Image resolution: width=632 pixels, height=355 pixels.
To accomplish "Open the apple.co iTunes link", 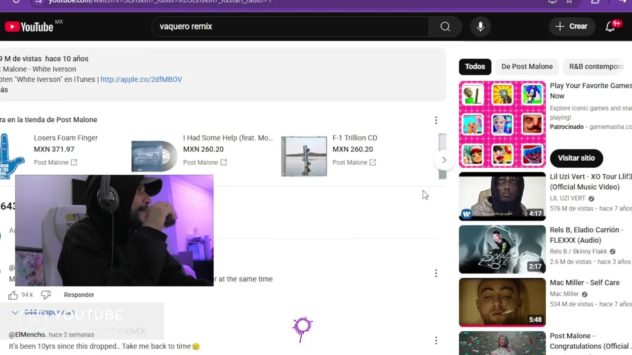I will click(x=141, y=79).
